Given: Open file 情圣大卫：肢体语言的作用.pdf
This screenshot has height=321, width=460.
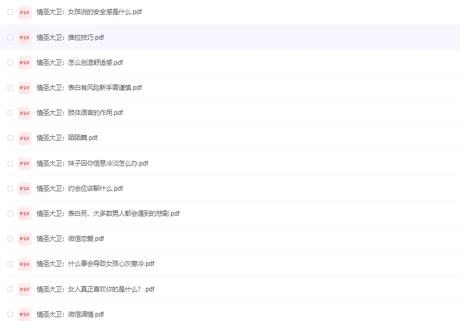Looking at the screenshot, I should point(80,113).
